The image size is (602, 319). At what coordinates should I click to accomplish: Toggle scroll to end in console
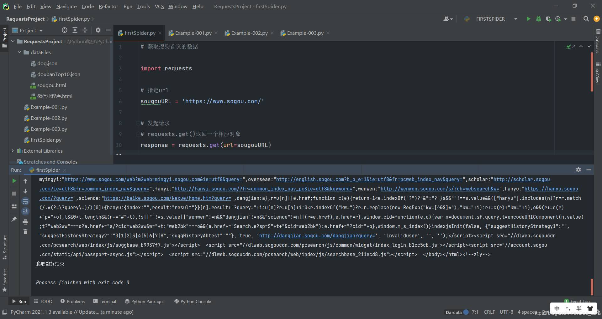coord(25,211)
